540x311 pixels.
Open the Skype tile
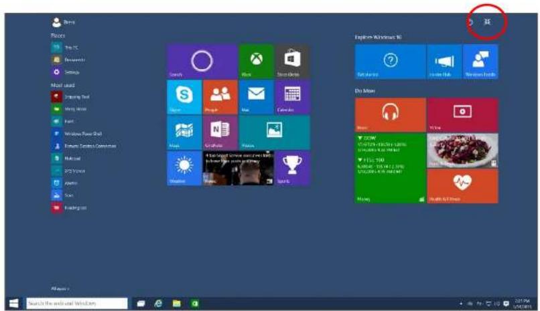184,97
